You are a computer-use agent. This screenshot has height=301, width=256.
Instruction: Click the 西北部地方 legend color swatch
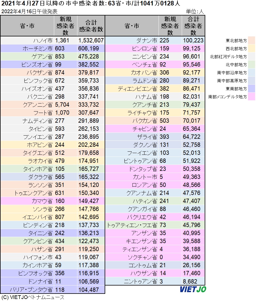(251, 48)
